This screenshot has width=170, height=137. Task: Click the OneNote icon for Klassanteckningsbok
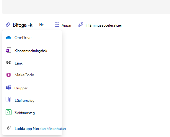point(9,50)
